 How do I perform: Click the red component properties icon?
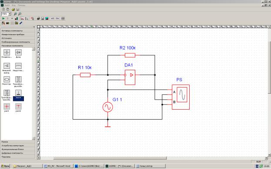coord(32,18)
